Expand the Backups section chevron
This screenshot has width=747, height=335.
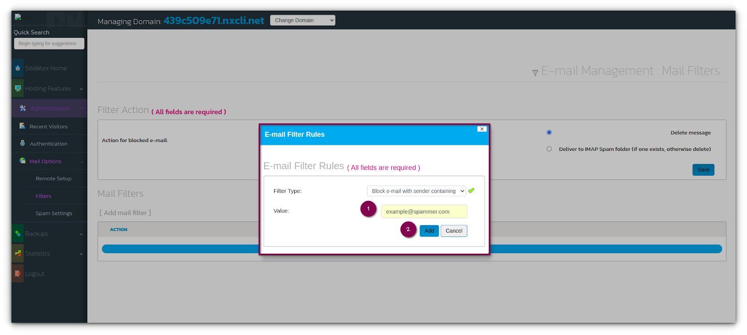[81, 234]
